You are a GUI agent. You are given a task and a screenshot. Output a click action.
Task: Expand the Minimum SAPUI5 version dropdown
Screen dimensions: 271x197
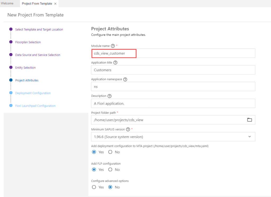pyautogui.click(x=249, y=137)
